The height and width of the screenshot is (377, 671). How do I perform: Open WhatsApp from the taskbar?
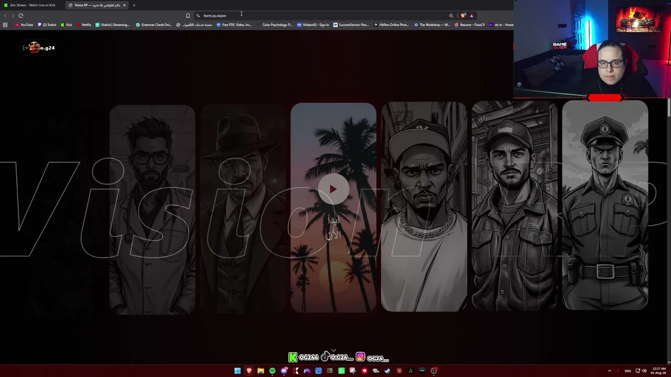[x=341, y=371]
